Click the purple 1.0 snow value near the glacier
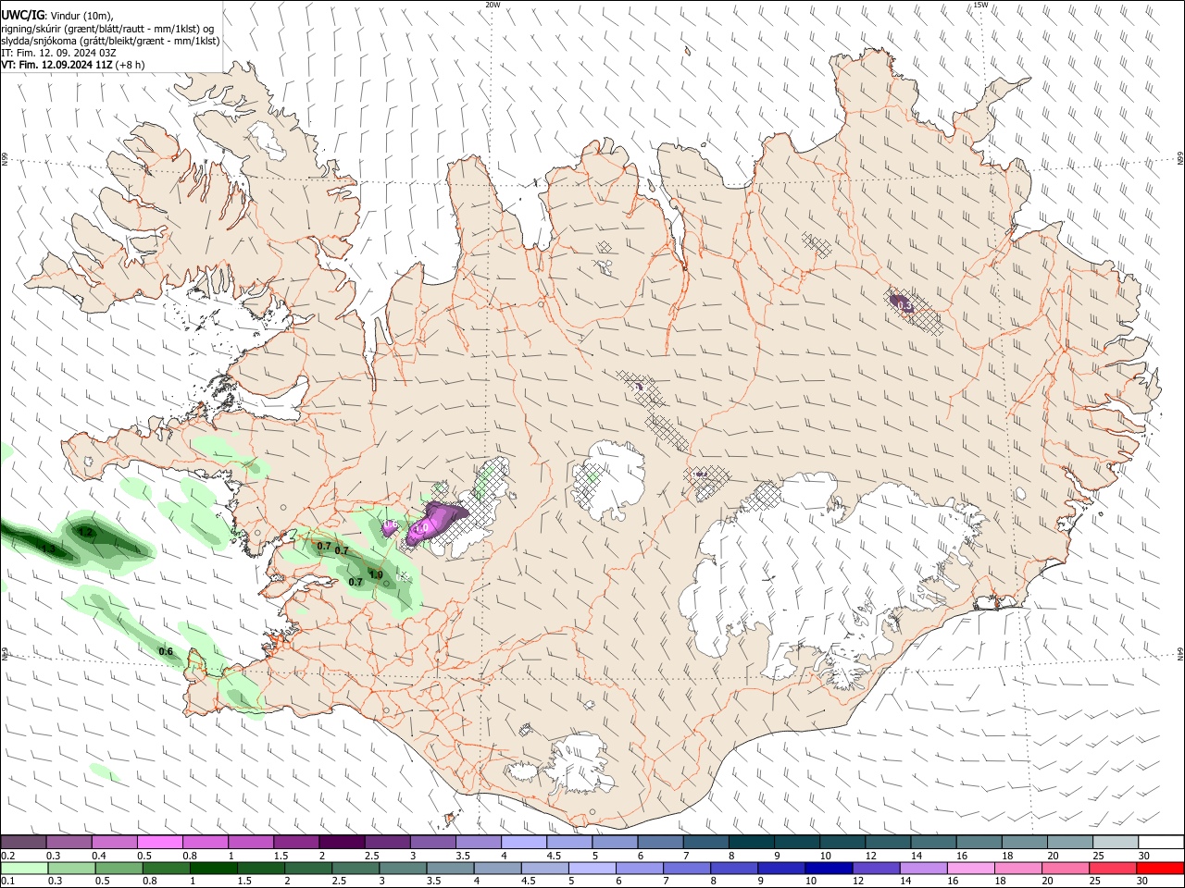This screenshot has width=1185, height=888. pos(421,528)
